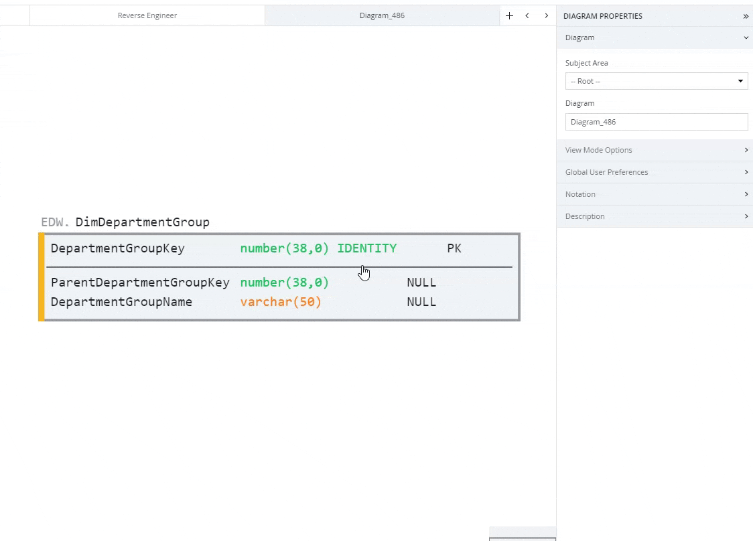Screen dimensions: 753x541
Task: Select the DepartmentGroupName column row
Action: coord(201,301)
